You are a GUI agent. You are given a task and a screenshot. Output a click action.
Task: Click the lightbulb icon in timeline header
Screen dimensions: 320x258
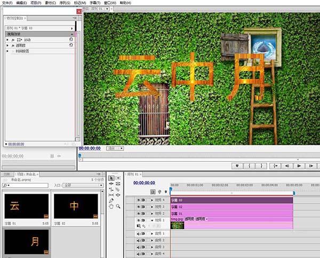coord(159,192)
